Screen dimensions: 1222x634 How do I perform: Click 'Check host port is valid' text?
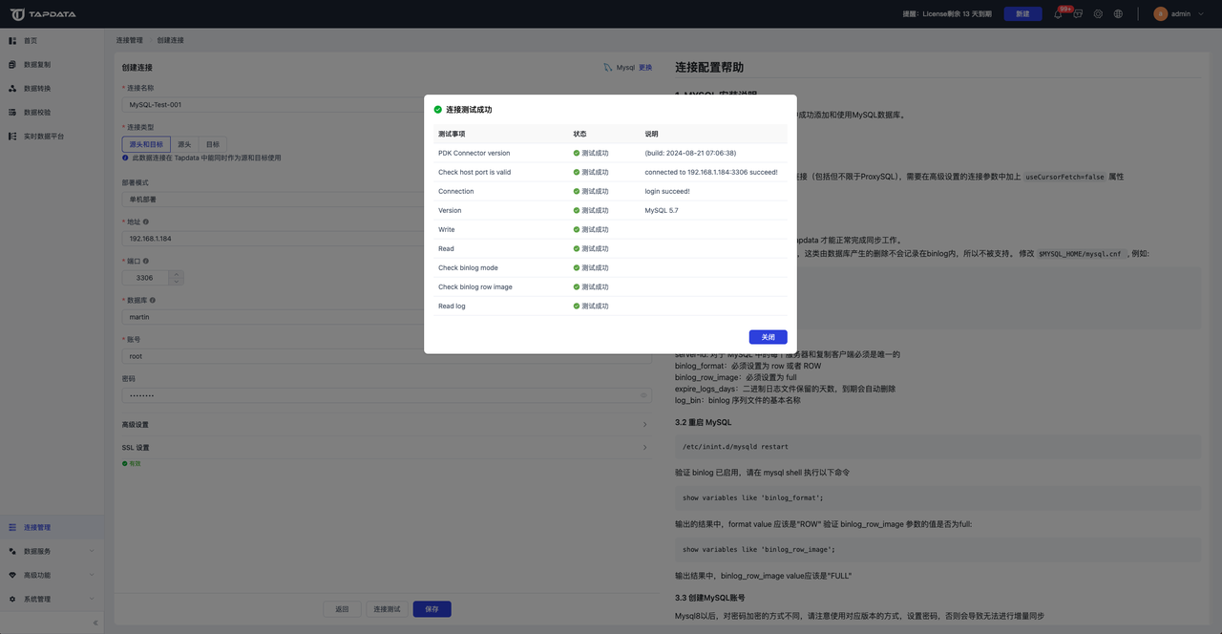[474, 172]
